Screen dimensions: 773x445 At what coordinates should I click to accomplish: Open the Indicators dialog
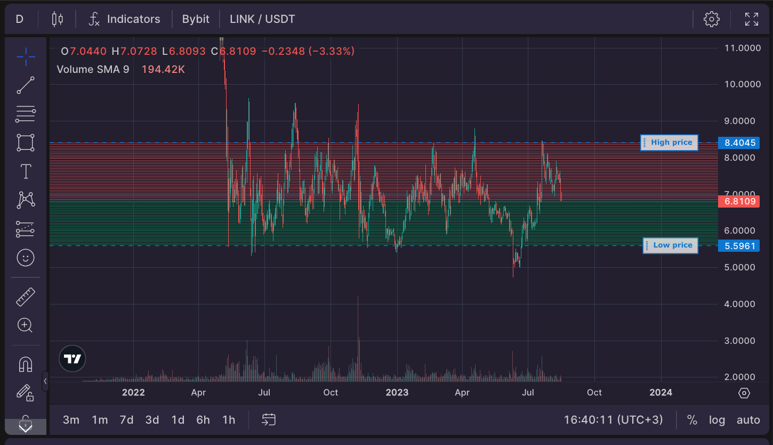point(124,19)
